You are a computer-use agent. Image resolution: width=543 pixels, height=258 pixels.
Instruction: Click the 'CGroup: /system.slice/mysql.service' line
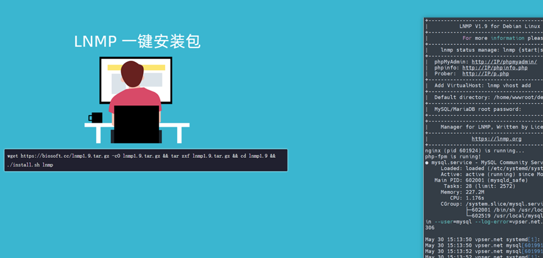click(x=492, y=204)
